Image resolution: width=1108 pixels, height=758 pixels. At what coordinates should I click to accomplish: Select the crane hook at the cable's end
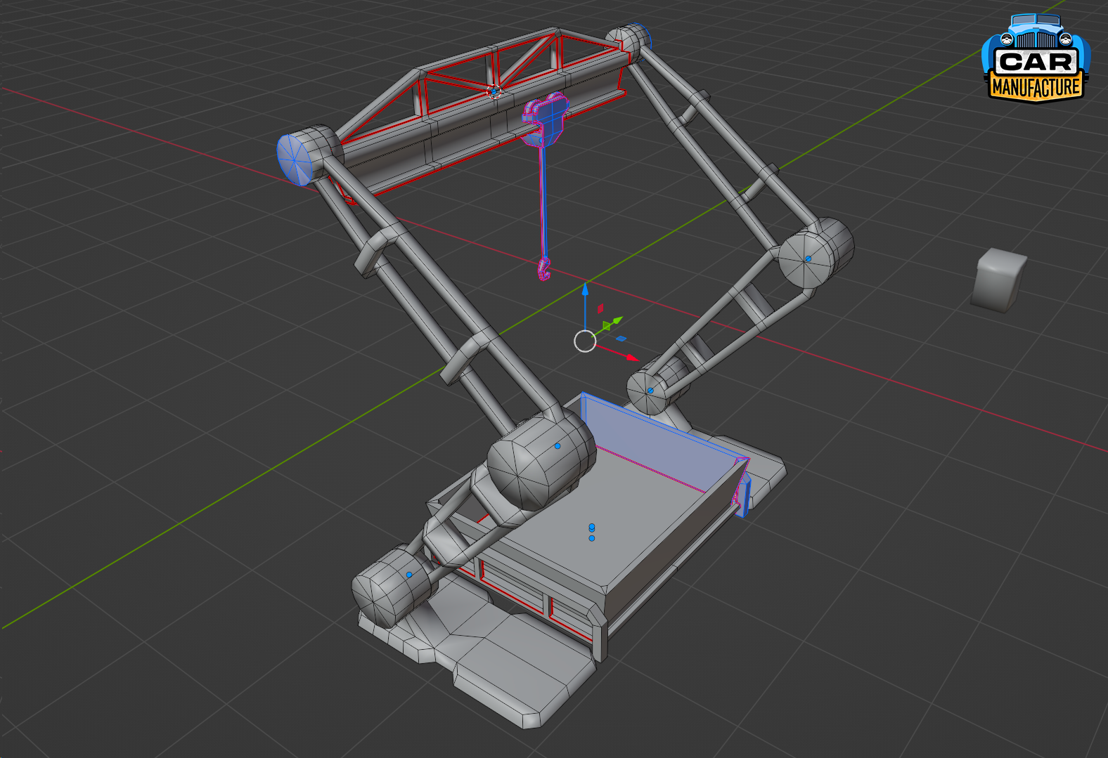[x=543, y=270]
